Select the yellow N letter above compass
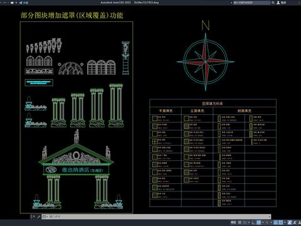Viewport: 301px width, 226px height. tap(206, 25)
